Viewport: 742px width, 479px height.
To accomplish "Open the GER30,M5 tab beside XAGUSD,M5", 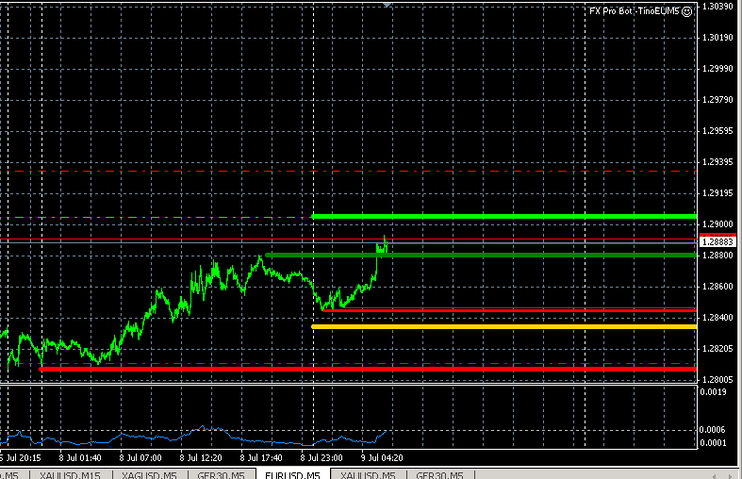I will click(221, 475).
